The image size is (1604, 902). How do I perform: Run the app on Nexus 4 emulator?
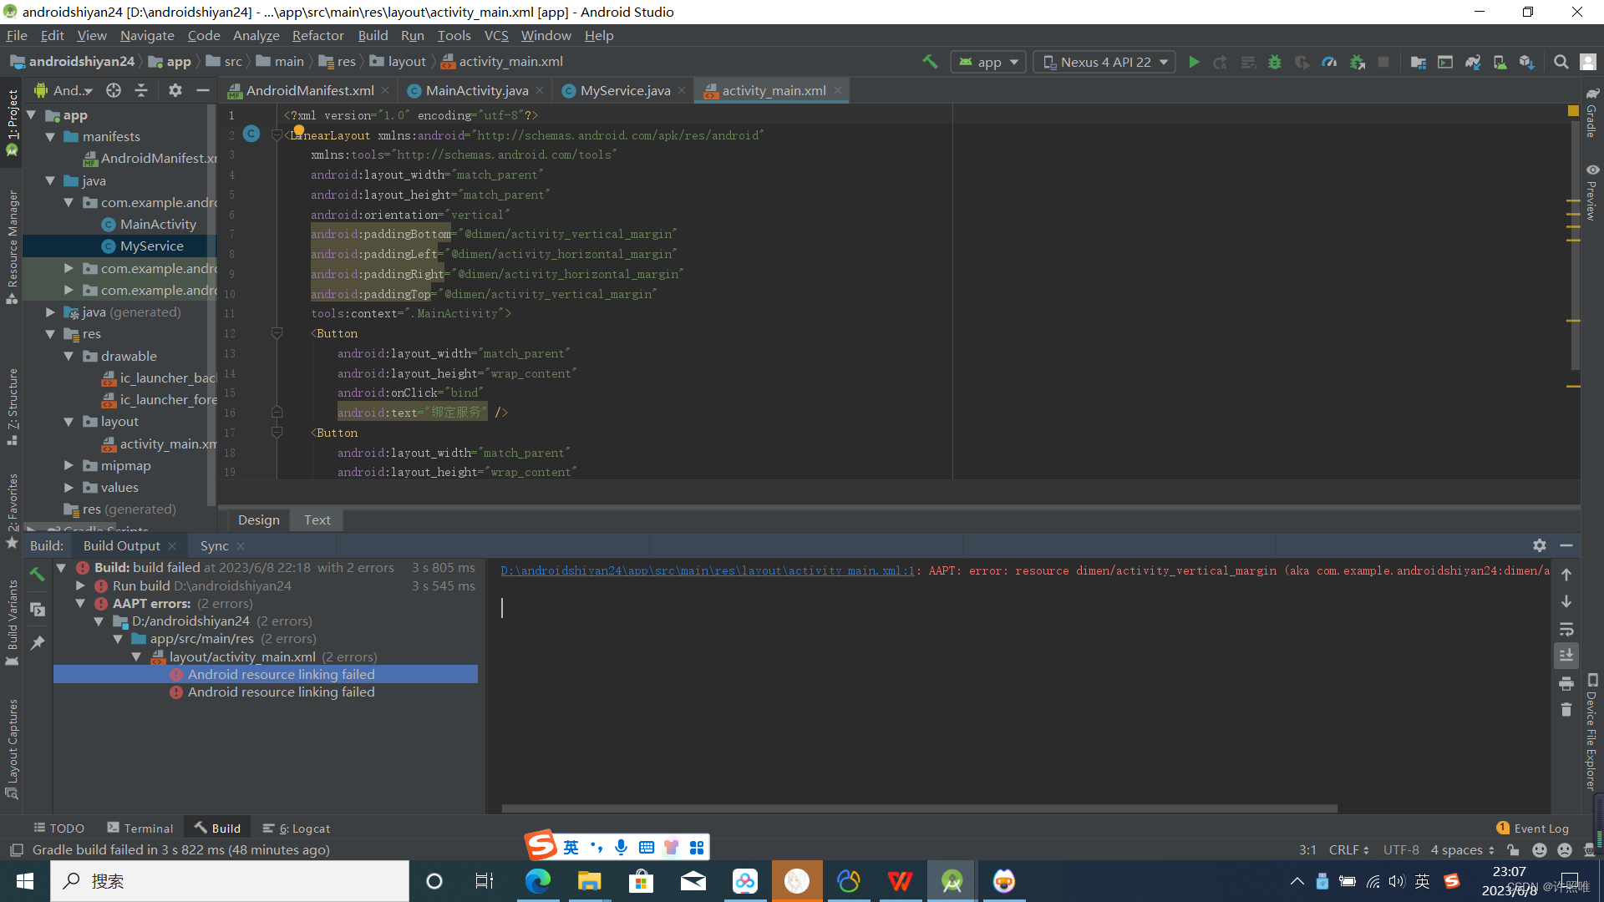pos(1194,61)
